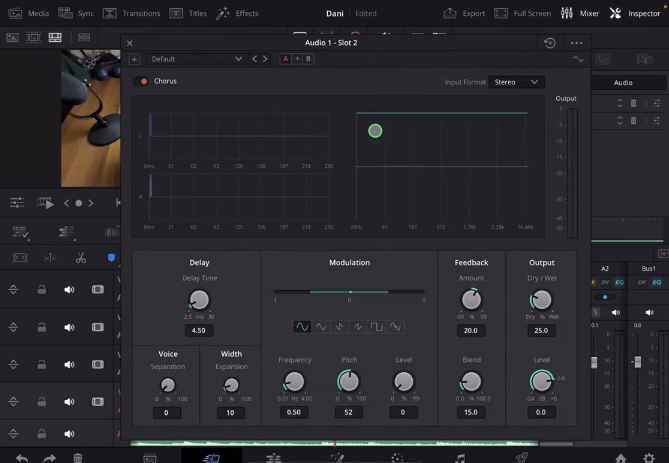Click the Effects magic wand icon
This screenshot has height=463, width=669.
(223, 13)
